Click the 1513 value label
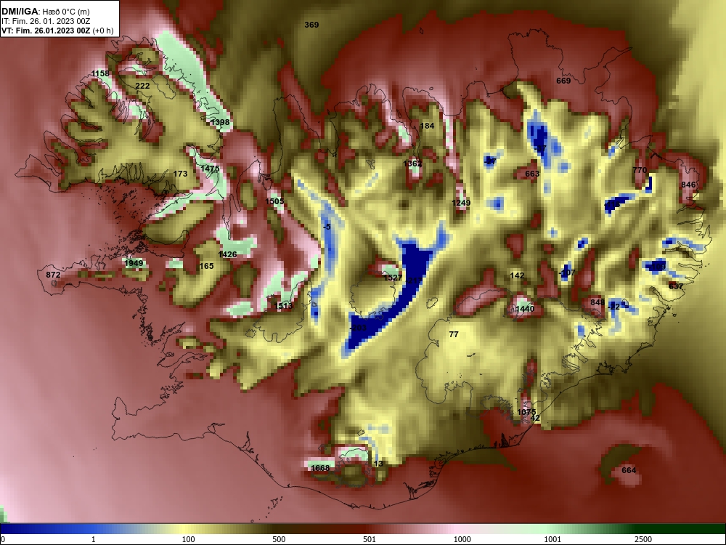The height and width of the screenshot is (545, 726). tap(283, 305)
